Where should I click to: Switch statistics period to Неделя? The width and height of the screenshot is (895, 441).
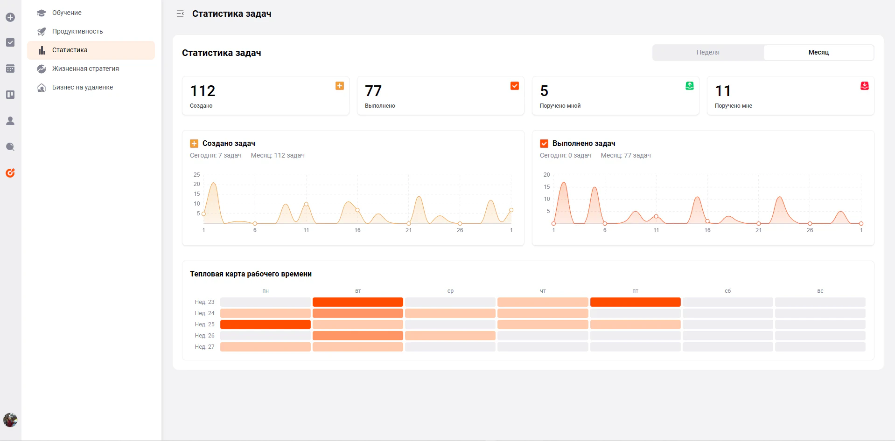(708, 52)
